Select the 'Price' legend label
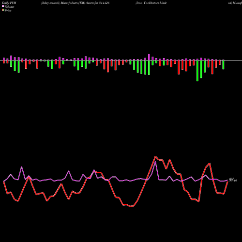 8,11
